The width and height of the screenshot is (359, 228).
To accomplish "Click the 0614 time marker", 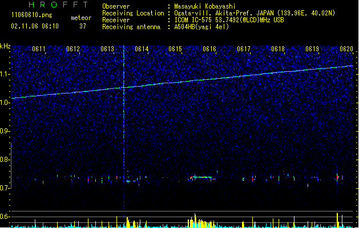I will [x=142, y=49].
